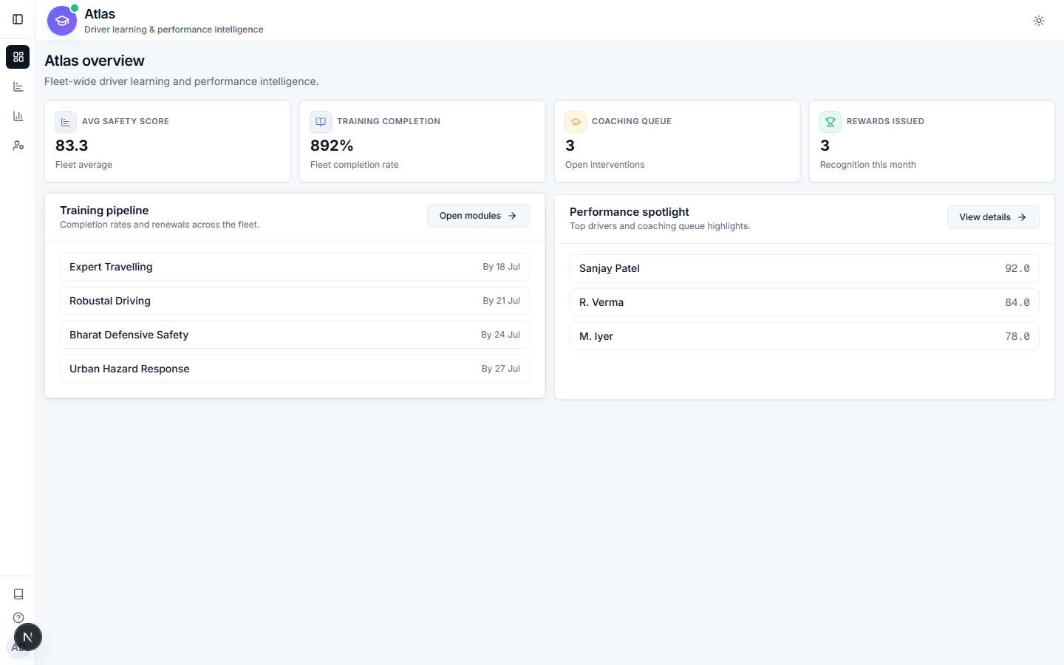Open the dashboard overview sidebar icon

pyautogui.click(x=18, y=57)
